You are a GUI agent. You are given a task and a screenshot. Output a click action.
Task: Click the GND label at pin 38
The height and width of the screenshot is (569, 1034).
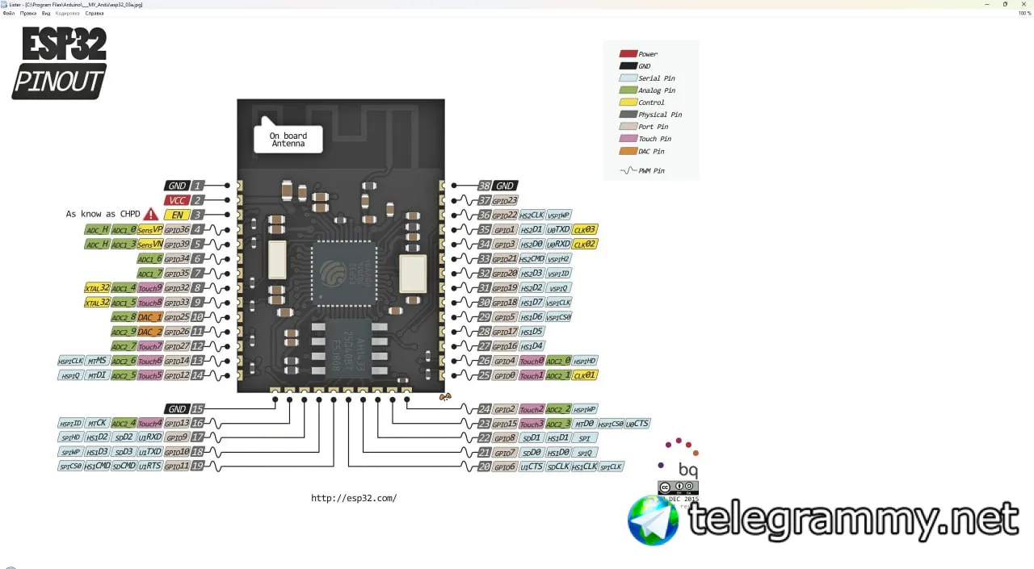[x=505, y=186]
